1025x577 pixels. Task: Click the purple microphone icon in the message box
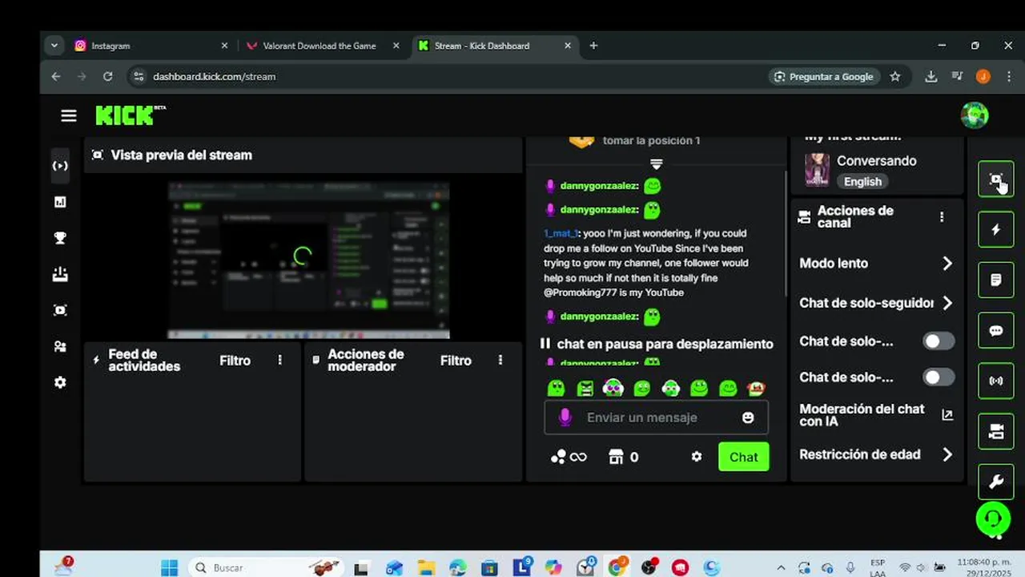click(x=565, y=417)
